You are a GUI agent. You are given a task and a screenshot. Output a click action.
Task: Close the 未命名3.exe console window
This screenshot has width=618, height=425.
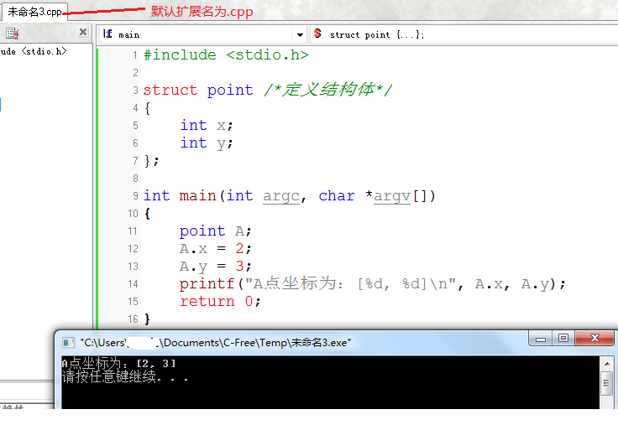pyautogui.click(x=594, y=338)
